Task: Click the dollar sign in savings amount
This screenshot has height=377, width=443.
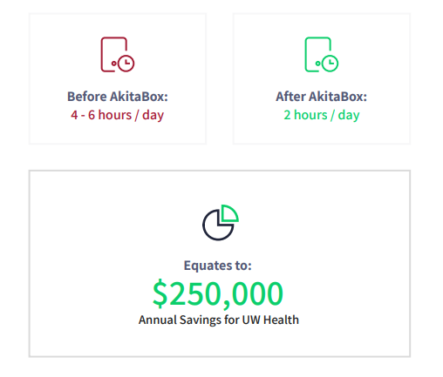Action: 160,293
